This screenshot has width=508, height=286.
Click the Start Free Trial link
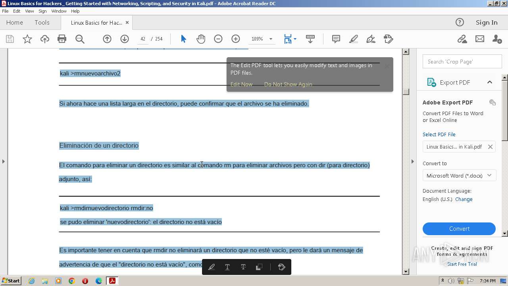[462, 264]
